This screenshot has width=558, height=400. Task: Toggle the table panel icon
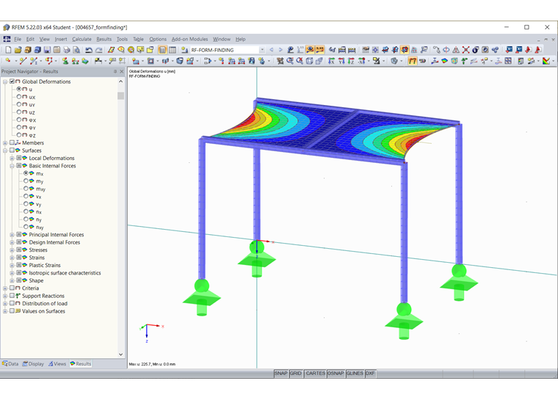[x=173, y=50]
